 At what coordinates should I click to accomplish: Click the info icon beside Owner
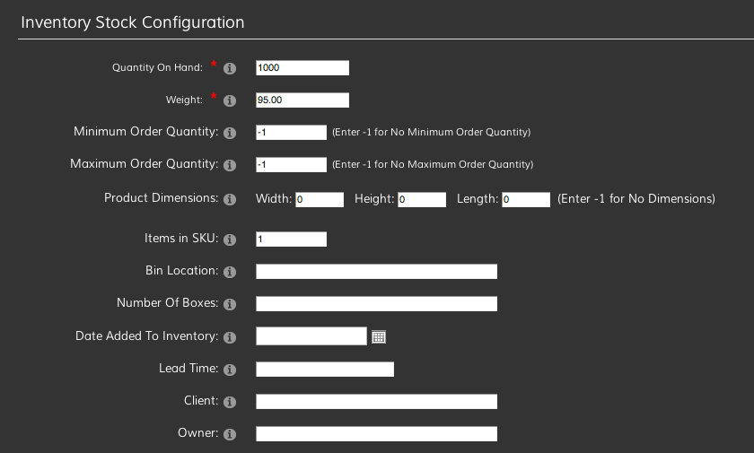(230, 434)
